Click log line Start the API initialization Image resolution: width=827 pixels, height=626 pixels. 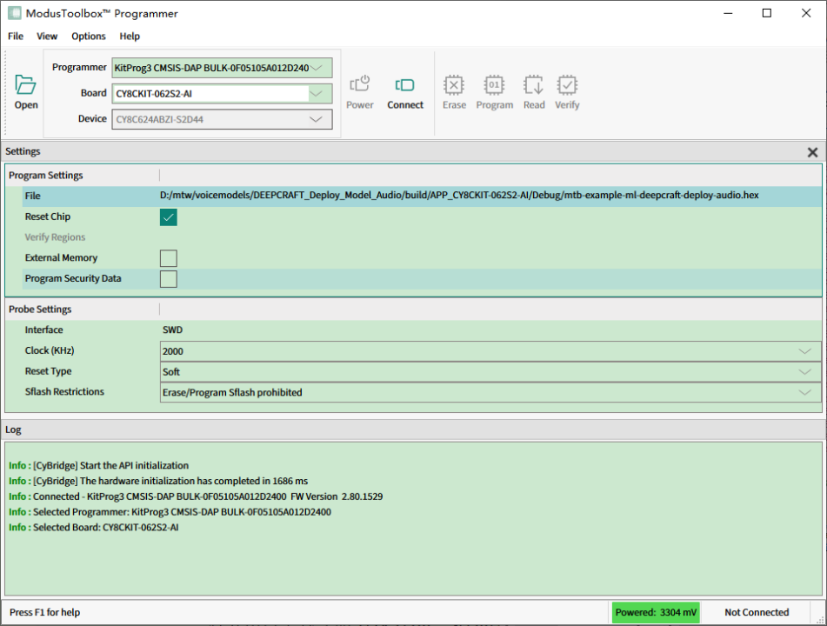(98, 466)
